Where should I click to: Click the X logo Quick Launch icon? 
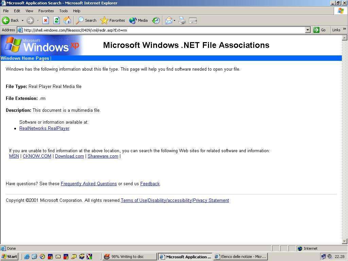(89, 257)
